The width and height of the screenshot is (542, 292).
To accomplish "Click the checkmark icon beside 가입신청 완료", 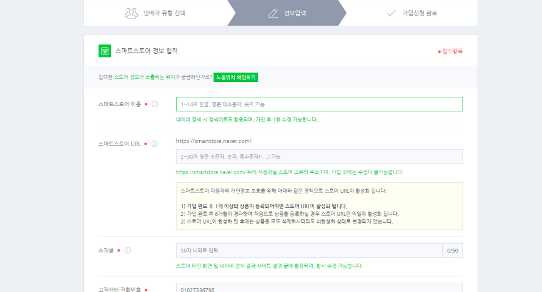I will click(x=391, y=13).
